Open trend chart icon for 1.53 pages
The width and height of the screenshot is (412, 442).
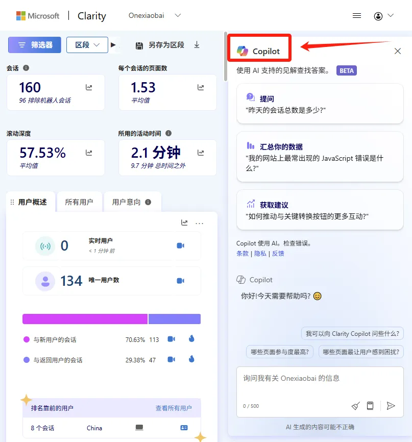pos(201,87)
